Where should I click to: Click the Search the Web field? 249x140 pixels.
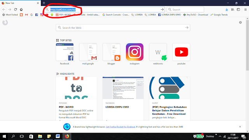coord(123,28)
